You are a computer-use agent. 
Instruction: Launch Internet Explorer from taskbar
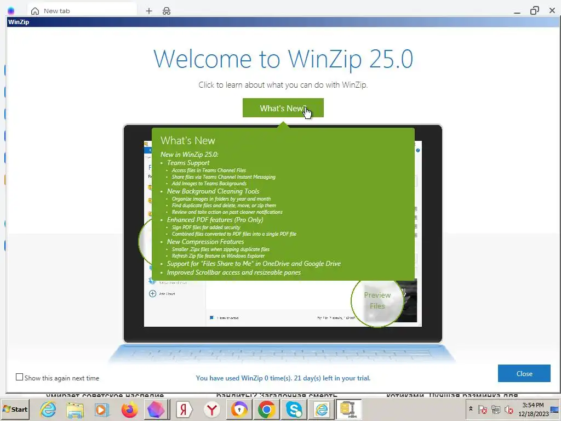click(x=48, y=409)
